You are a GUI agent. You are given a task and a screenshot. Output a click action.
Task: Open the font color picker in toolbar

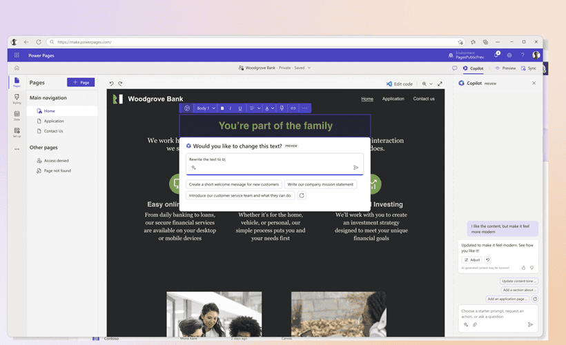coord(270,108)
